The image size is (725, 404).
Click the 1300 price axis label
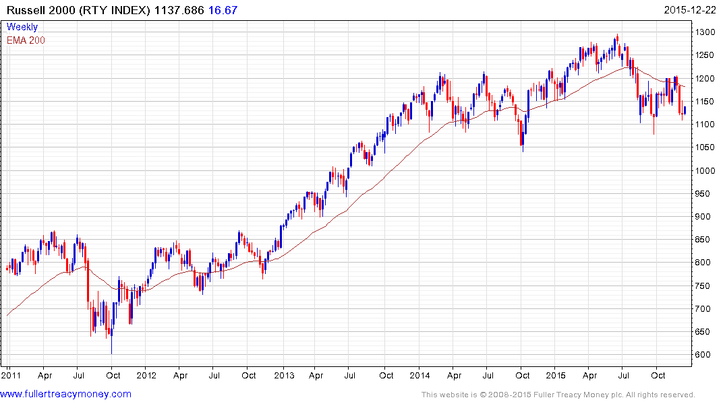pos(705,32)
